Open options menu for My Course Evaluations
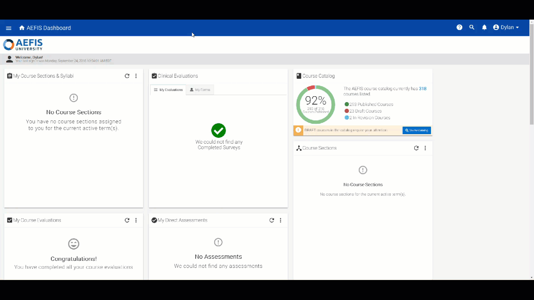The image size is (534, 300). (x=136, y=220)
